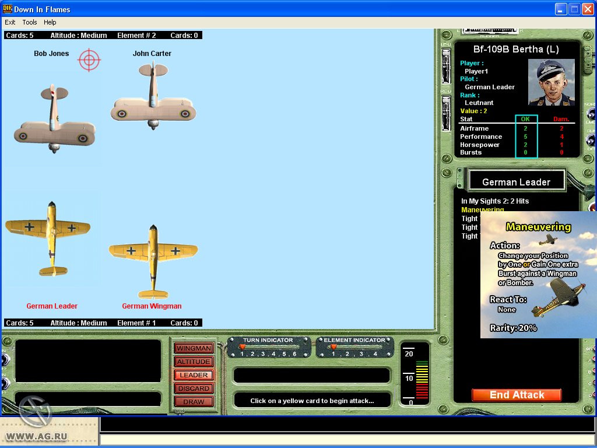This screenshot has width=597, height=448.
Task: Click the Player1 name text
Action: point(476,71)
